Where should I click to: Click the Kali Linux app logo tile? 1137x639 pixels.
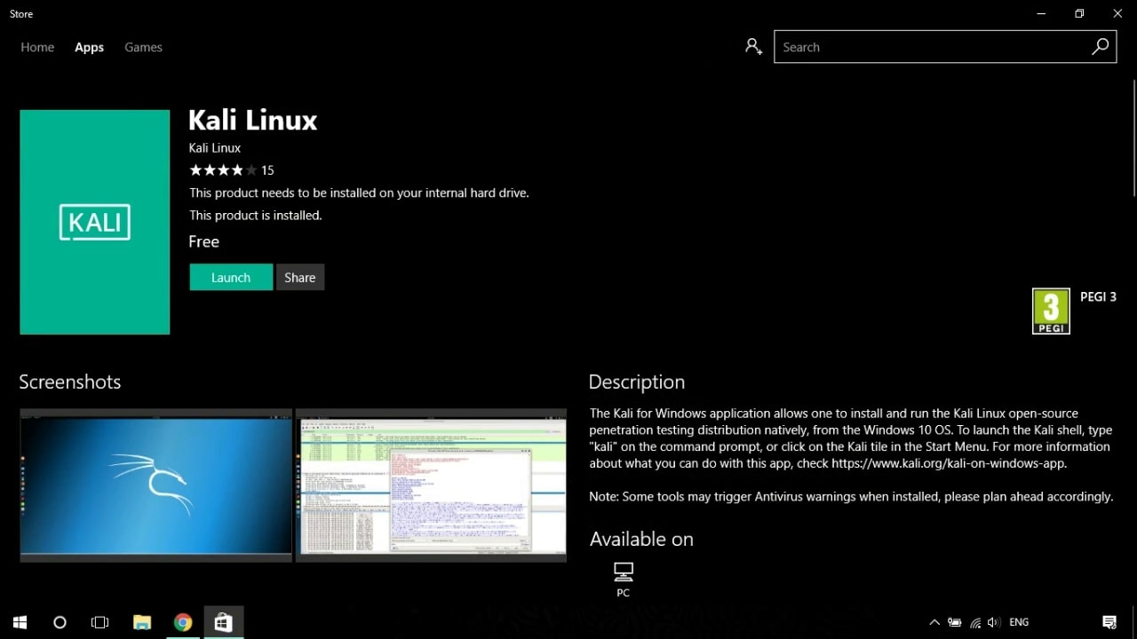click(95, 222)
